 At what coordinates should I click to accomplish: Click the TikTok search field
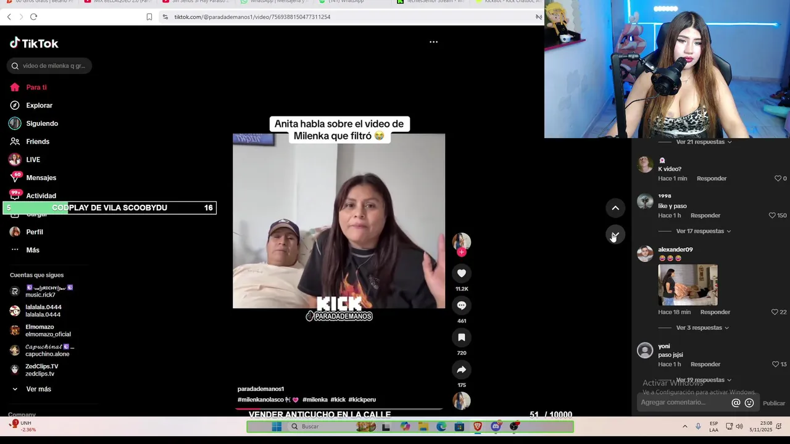coord(49,66)
